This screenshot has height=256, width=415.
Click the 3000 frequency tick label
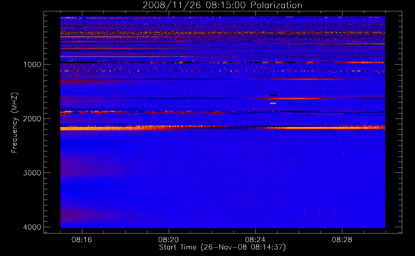[x=32, y=173]
